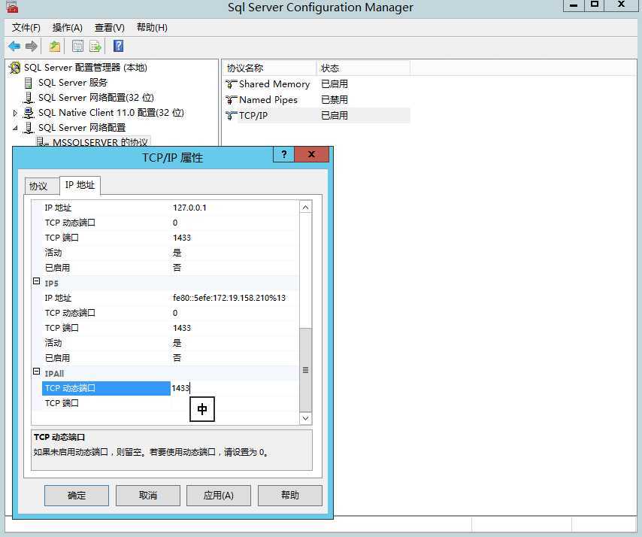The width and height of the screenshot is (642, 537).
Task: Click the Shared Memory protocol icon
Action: coord(231,84)
